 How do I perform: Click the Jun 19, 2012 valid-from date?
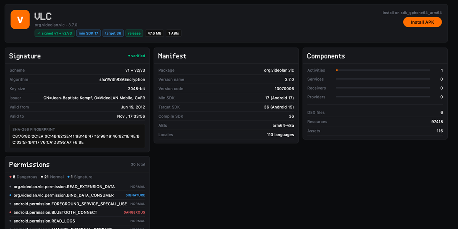tap(133, 107)
